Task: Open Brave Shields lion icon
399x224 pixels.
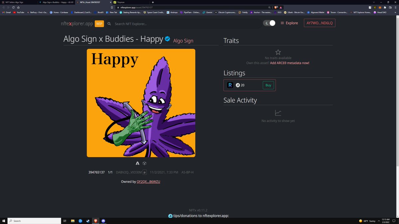Action: click(x=276, y=7)
